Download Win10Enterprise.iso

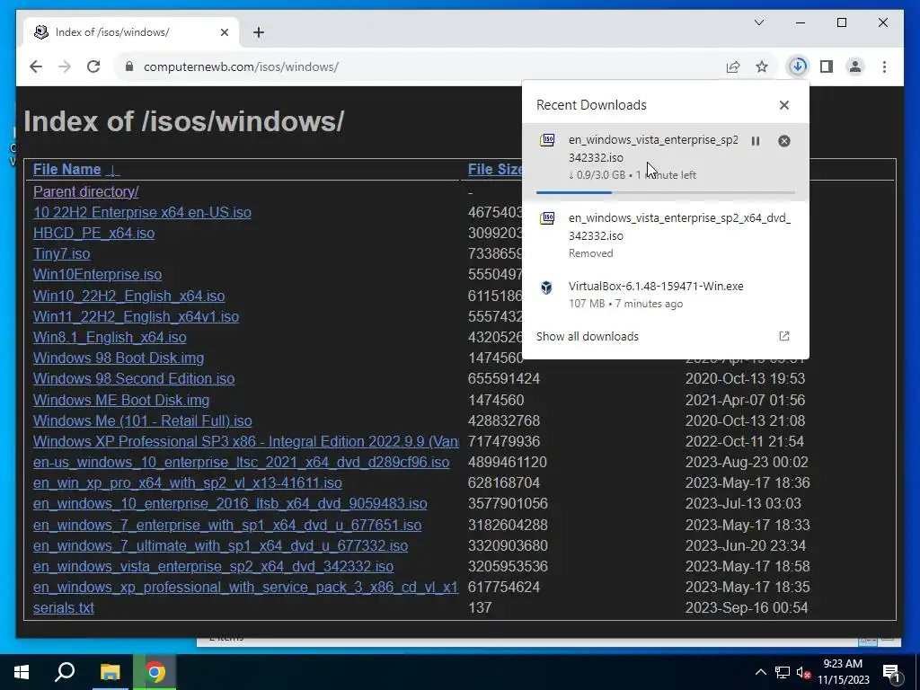tap(97, 275)
